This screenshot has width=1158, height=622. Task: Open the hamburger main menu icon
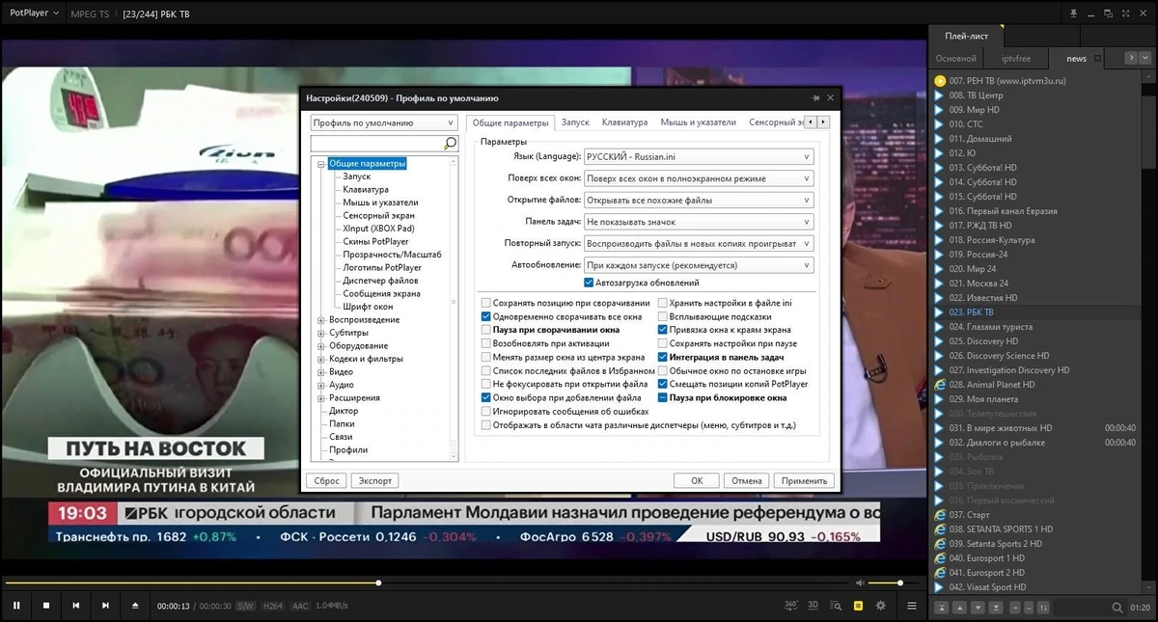(x=911, y=605)
